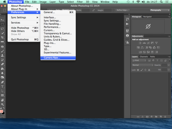This screenshot has width=172, height=129.
Task: Select the Eraser tool
Action: 2,64
